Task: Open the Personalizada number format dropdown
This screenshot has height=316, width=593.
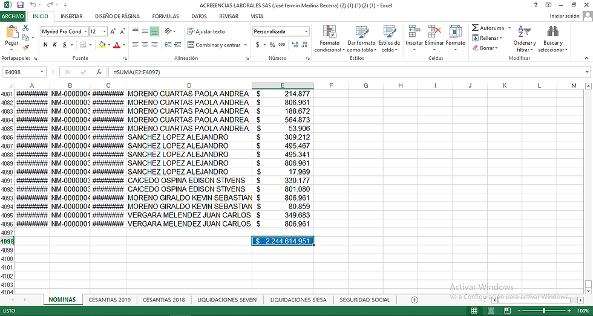Action: (x=306, y=31)
